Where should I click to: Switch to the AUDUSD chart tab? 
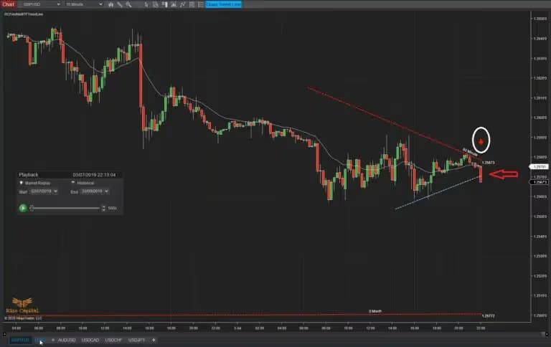pyautogui.click(x=67, y=340)
